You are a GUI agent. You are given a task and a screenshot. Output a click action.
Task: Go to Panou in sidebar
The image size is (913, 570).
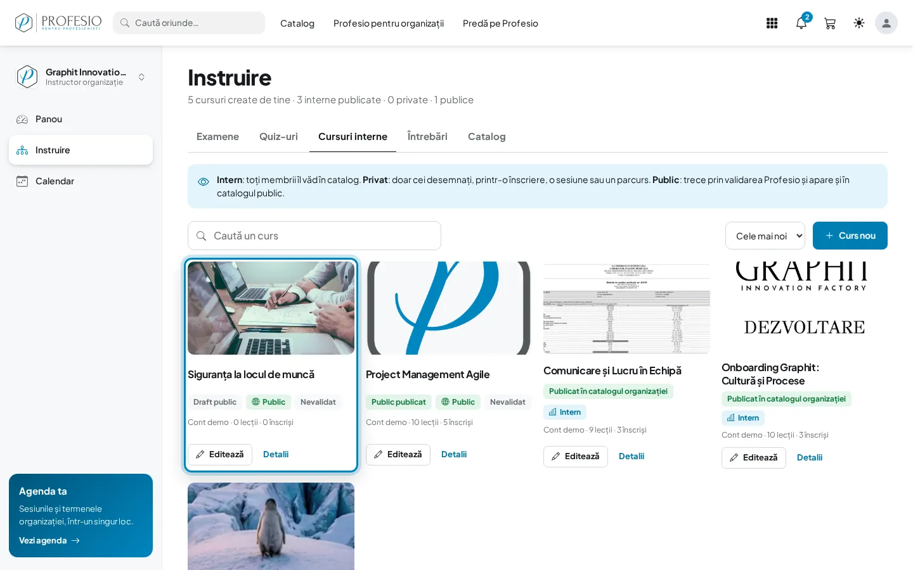tap(81, 119)
